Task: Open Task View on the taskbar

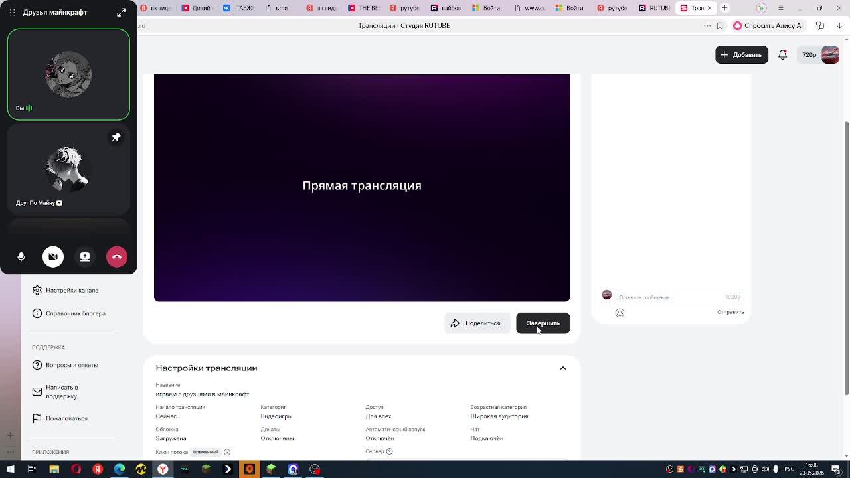Action: point(31,469)
